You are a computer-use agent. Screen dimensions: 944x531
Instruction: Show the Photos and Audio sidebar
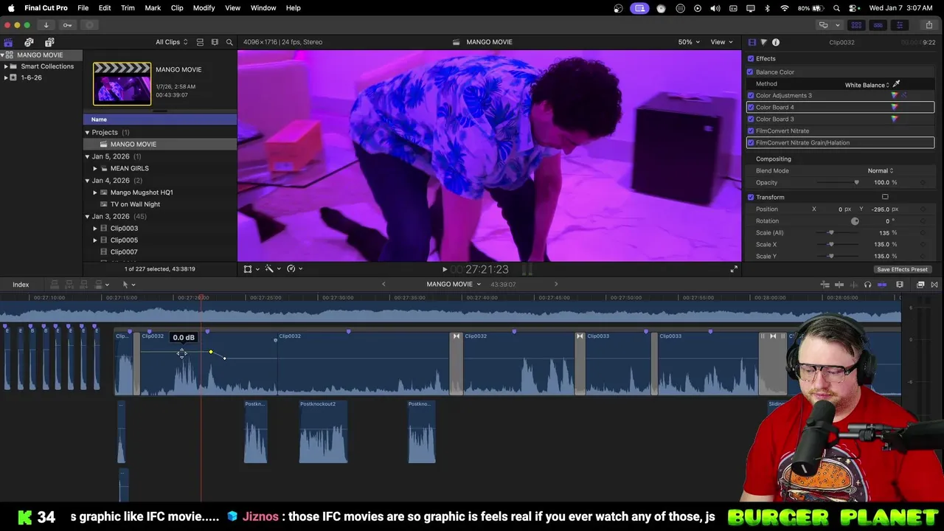(29, 42)
